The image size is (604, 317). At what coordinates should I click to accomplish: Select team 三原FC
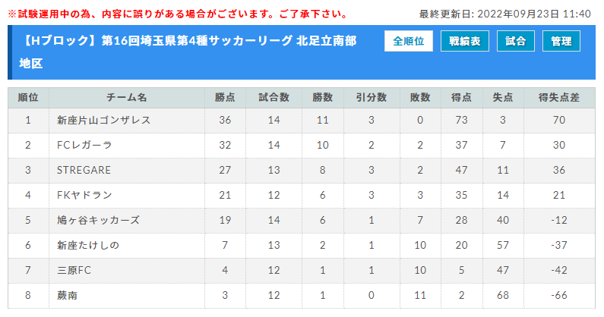click(x=74, y=270)
